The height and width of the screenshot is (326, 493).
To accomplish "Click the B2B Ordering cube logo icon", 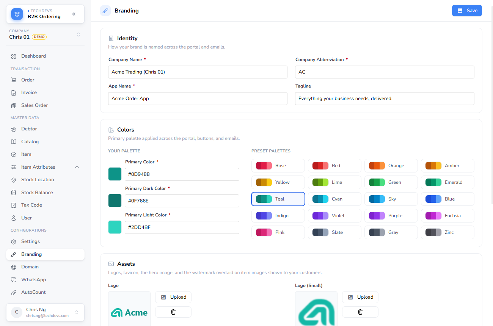I will click(17, 14).
